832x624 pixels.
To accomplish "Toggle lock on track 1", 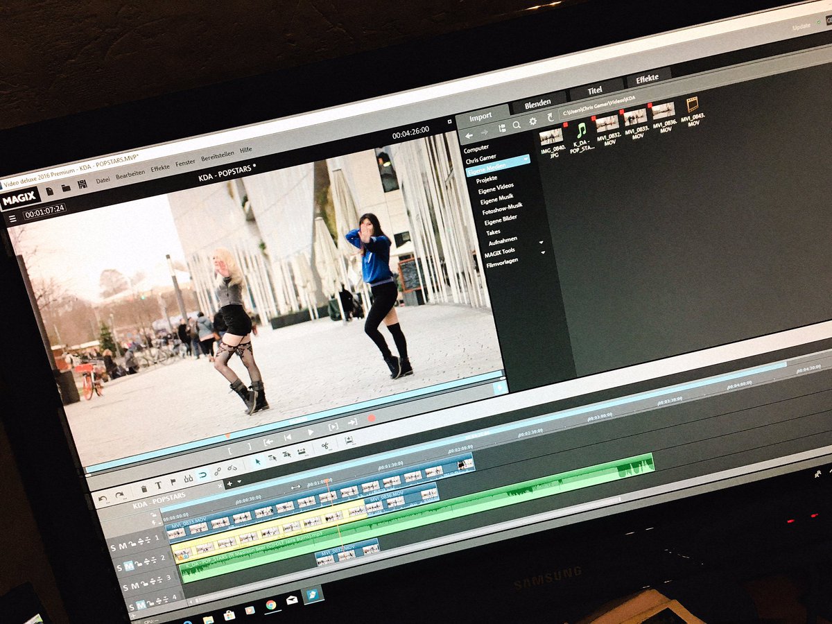I will click(x=132, y=543).
